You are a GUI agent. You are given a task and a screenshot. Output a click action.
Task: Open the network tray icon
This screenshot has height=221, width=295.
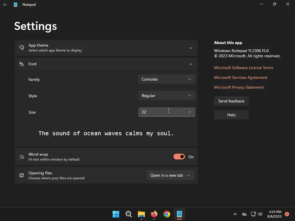(253, 214)
